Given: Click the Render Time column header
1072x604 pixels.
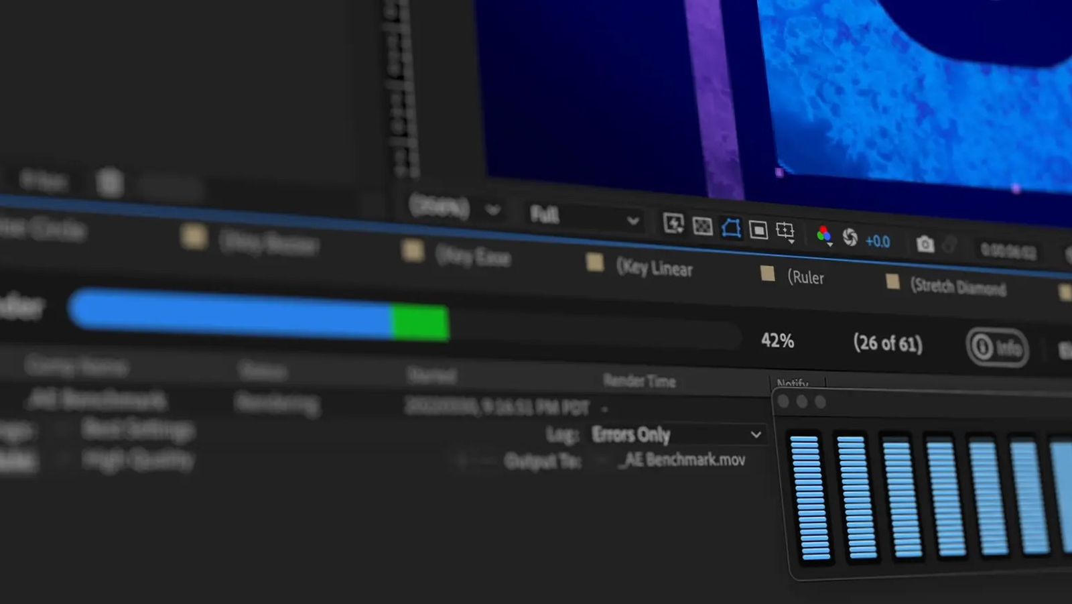Looking at the screenshot, I should (x=639, y=381).
